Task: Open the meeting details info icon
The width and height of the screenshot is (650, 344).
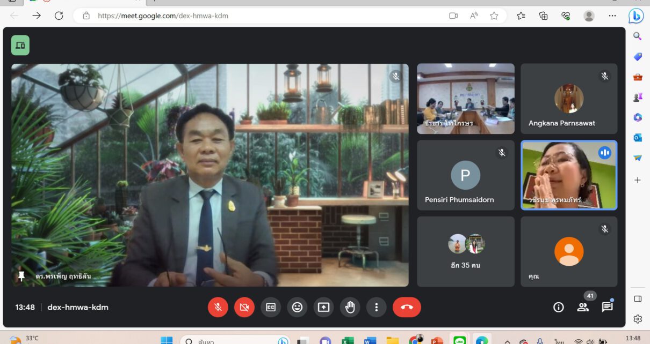Action: (559, 307)
